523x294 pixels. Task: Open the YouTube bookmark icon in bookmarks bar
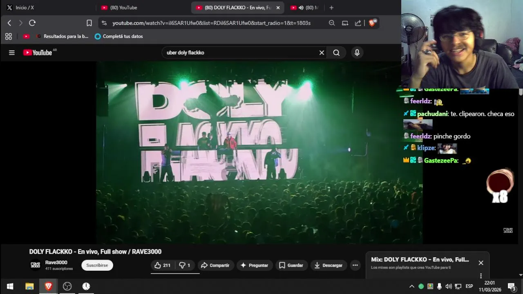pyautogui.click(x=26, y=36)
